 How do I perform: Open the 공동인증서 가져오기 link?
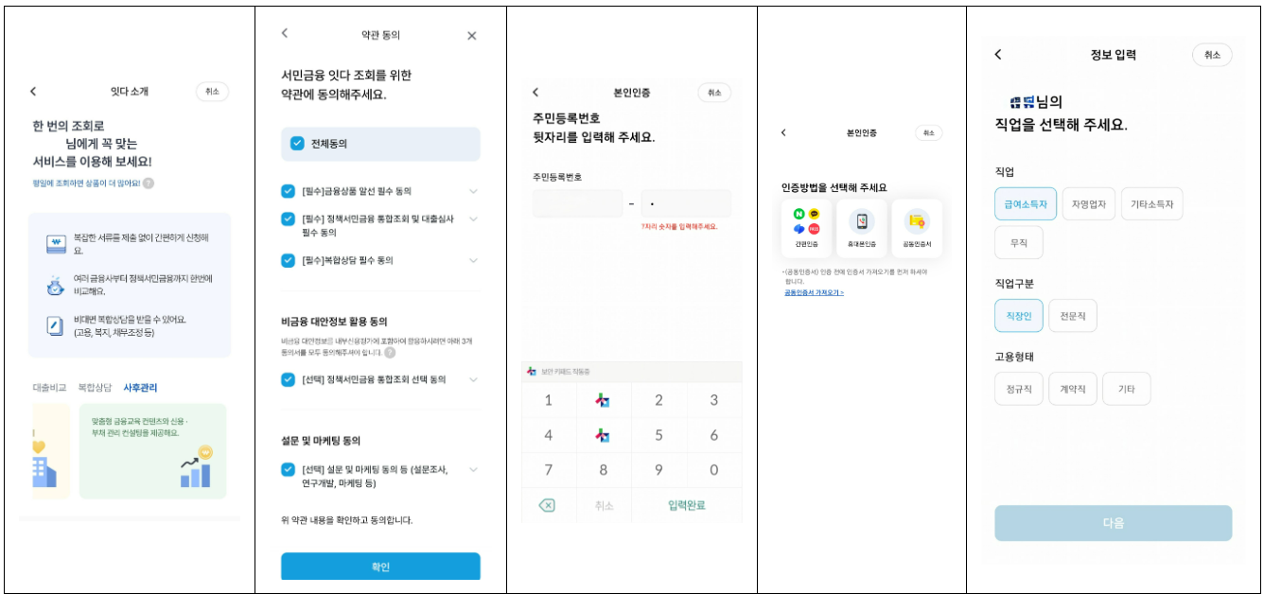815,292
